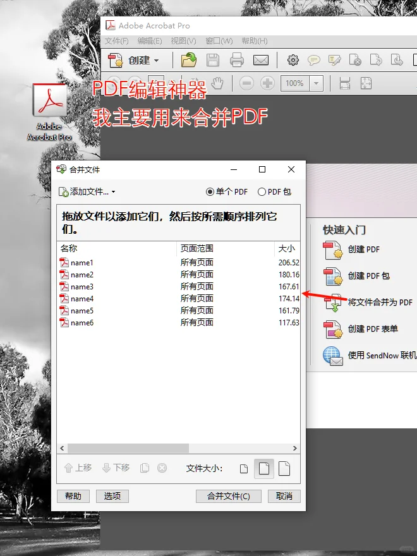The width and height of the screenshot is (417, 556).
Task: Select the name4 file row
Action: coord(178,299)
